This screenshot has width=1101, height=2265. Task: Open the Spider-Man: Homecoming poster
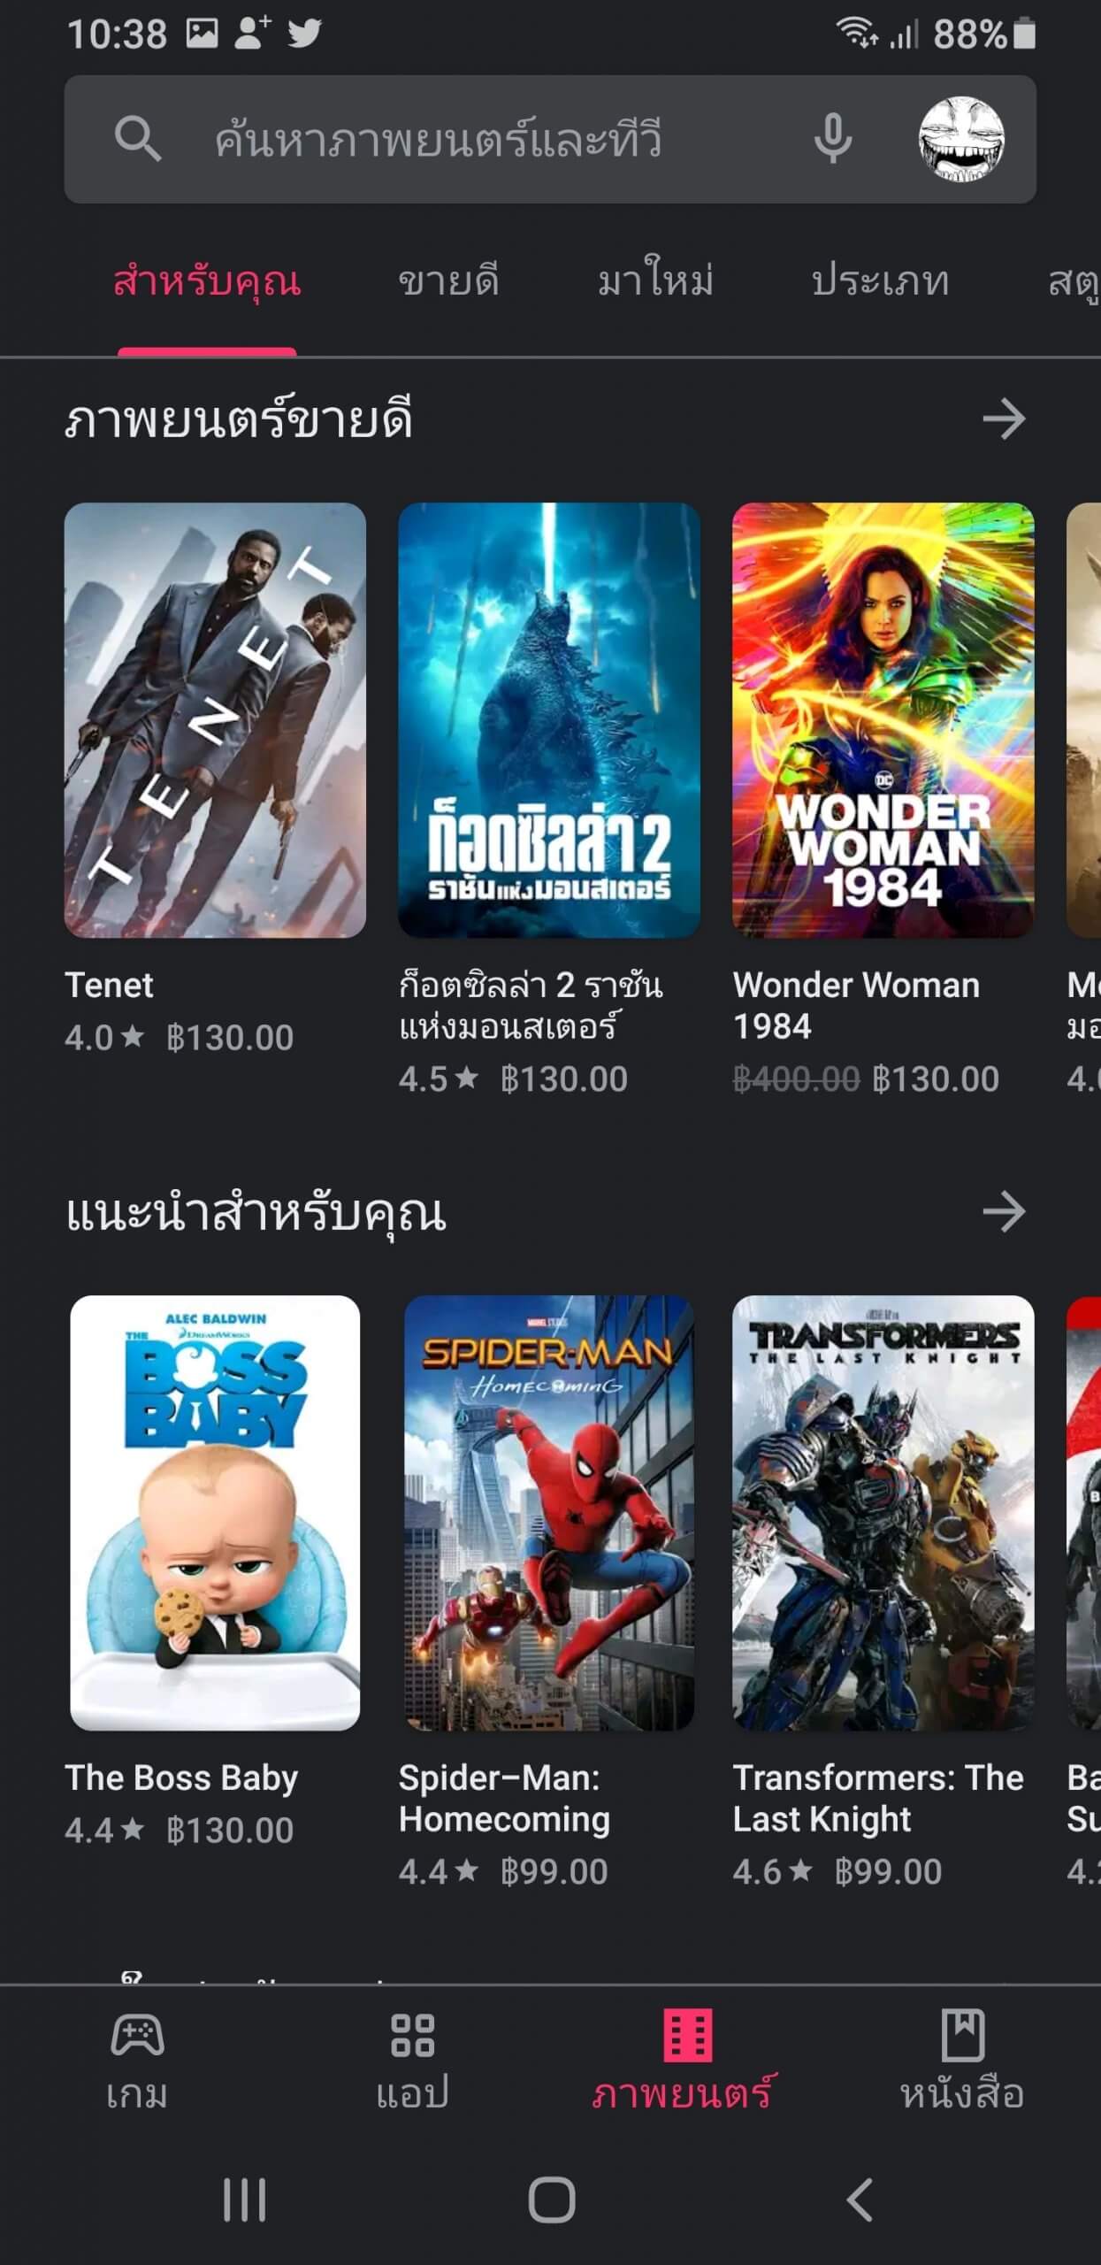click(x=549, y=1513)
